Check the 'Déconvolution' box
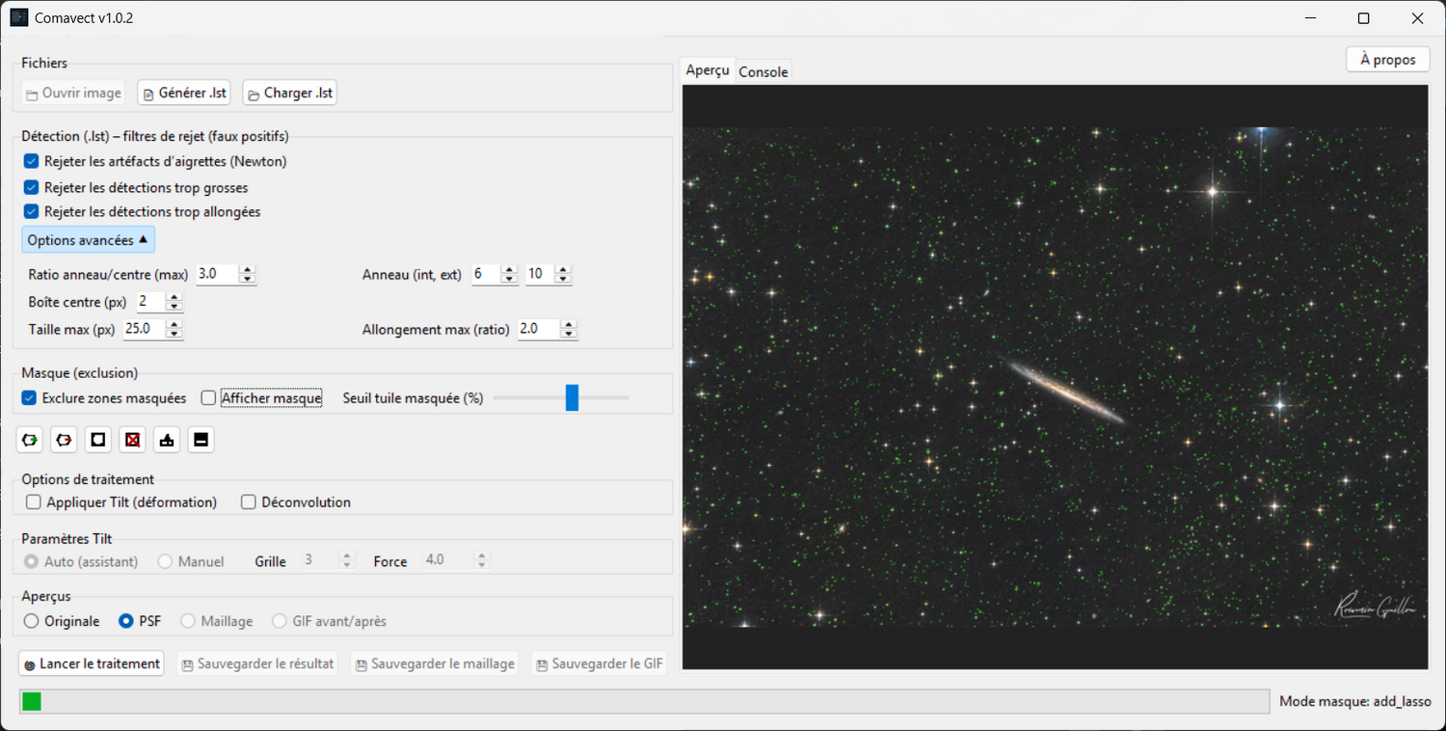Screen dimensions: 1446x731 pyautogui.click(x=249, y=501)
